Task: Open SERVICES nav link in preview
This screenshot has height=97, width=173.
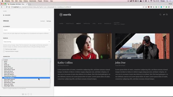Action: pos(87,23)
